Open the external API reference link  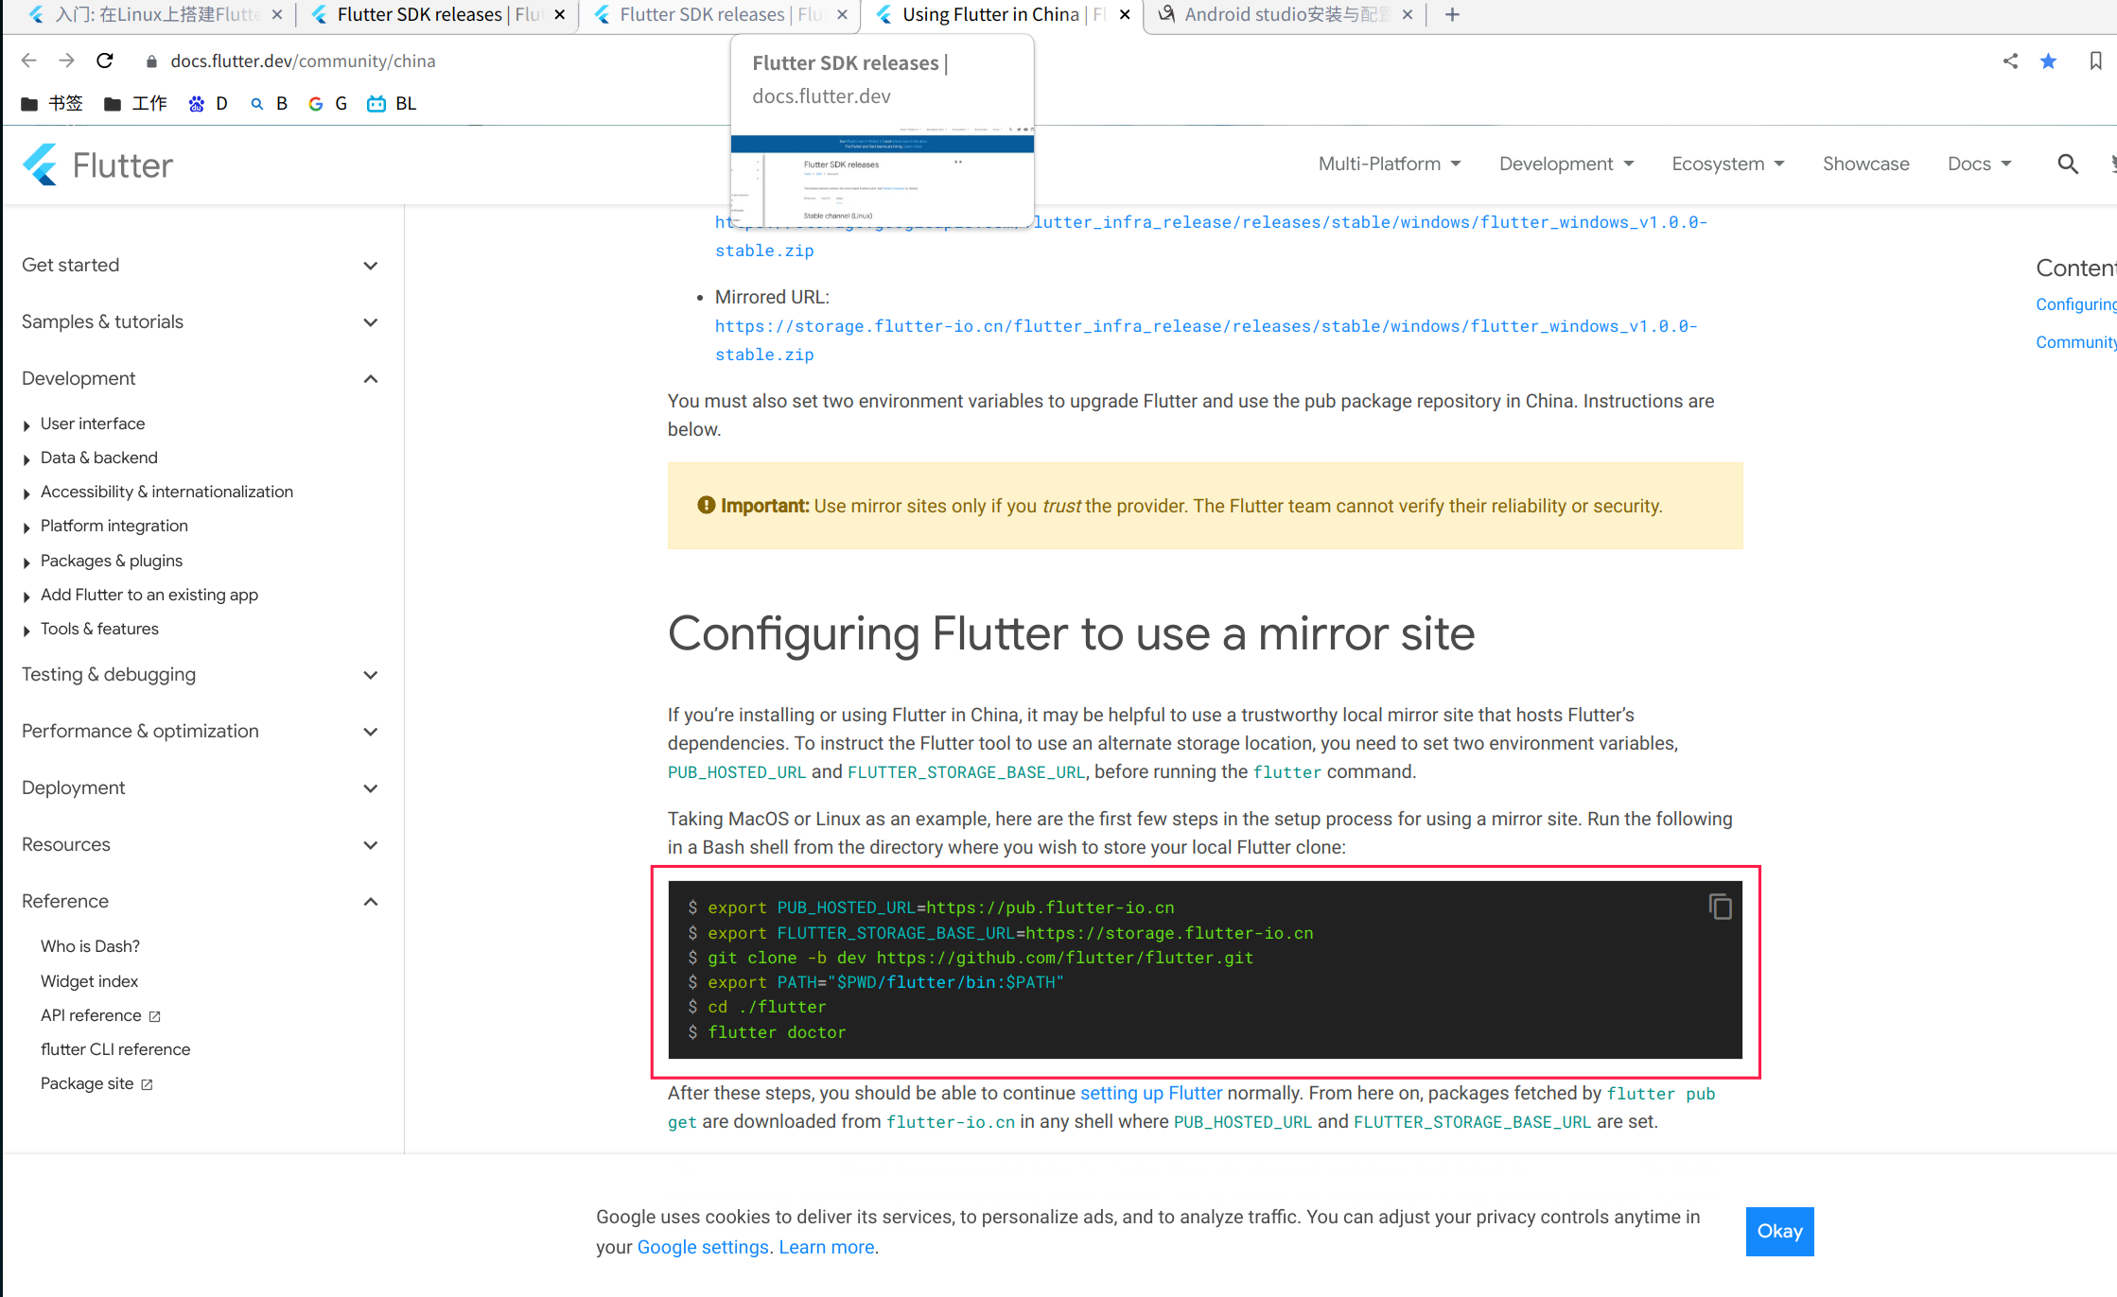click(x=100, y=1015)
